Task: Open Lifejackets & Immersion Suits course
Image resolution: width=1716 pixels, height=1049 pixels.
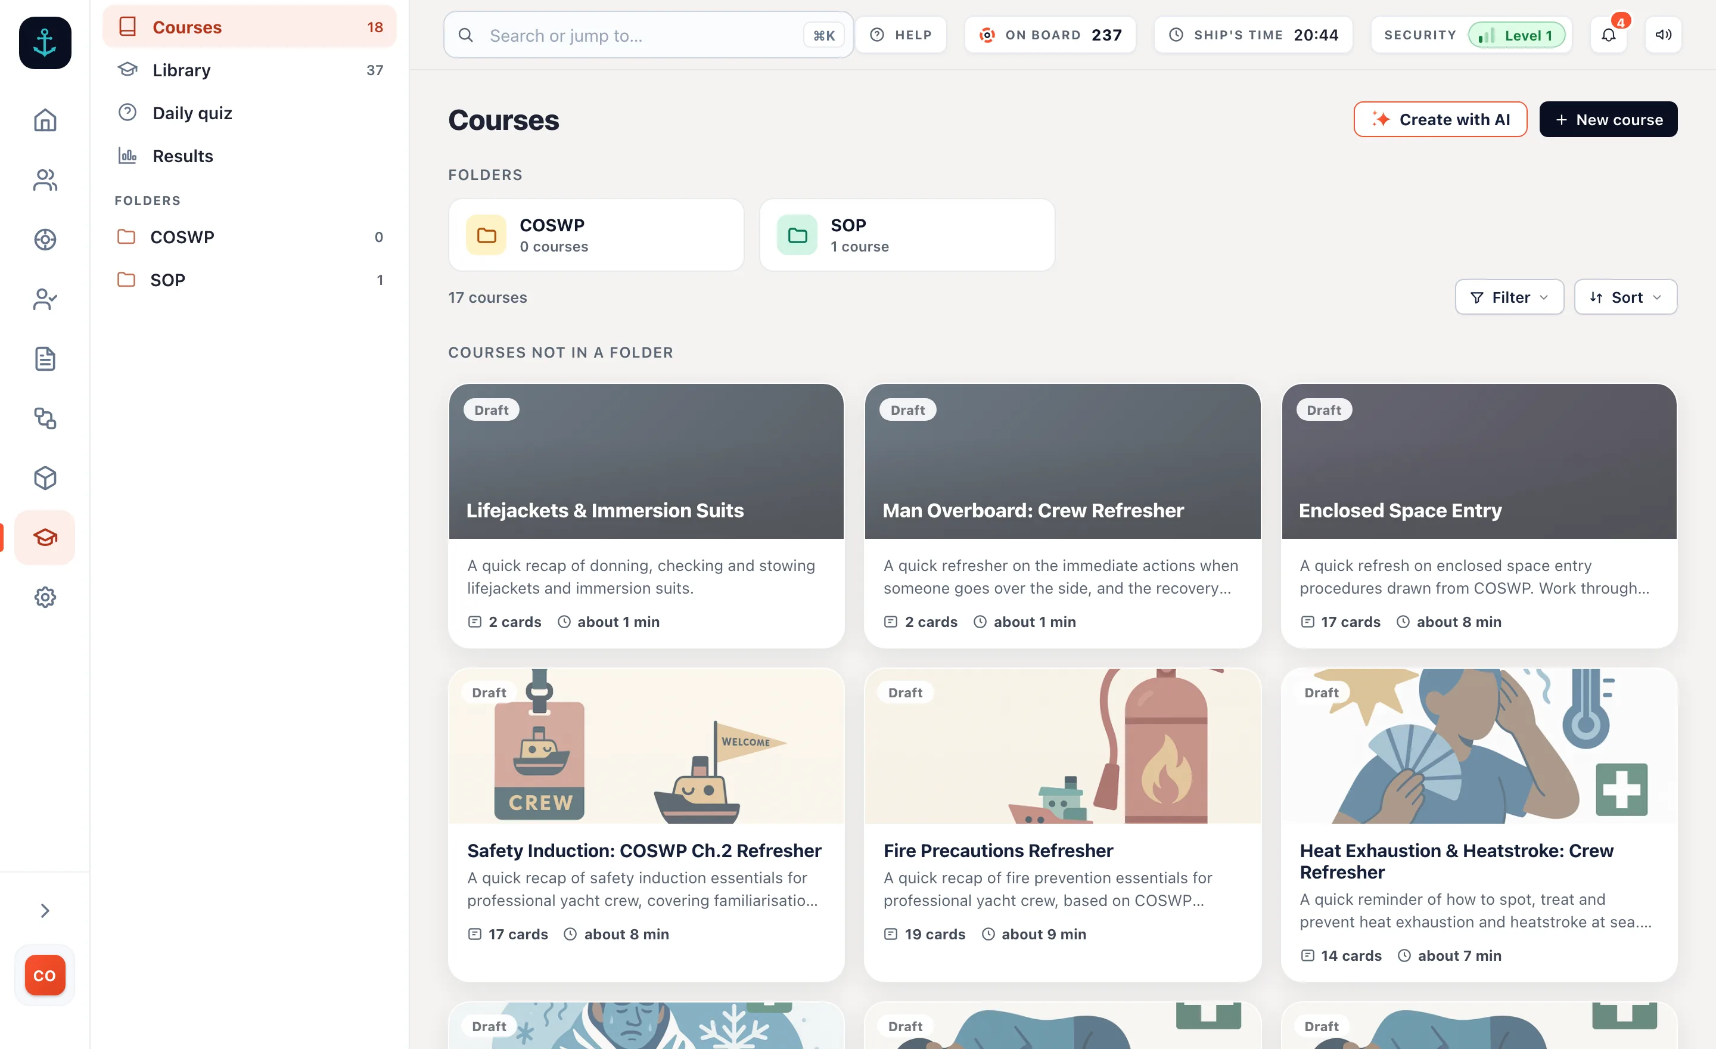Action: [x=646, y=516]
